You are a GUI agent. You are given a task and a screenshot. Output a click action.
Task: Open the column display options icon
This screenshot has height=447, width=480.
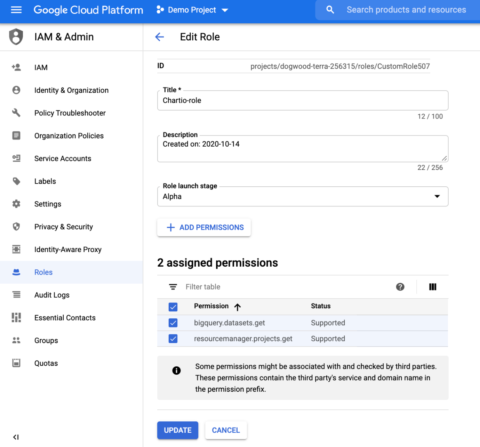(x=432, y=287)
